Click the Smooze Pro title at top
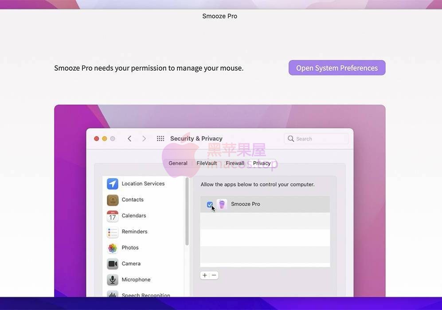Viewport: 442px width, 310px height. pyautogui.click(x=219, y=16)
